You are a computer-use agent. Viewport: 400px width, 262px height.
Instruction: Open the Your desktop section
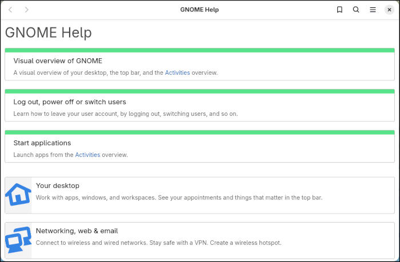pos(58,186)
